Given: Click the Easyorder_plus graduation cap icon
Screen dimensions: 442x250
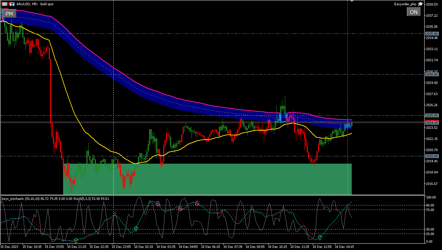Looking at the screenshot, I should 420,4.
